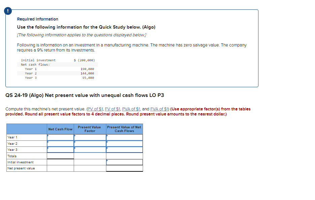Click the Required Information heading
Image resolution: width=315 pixels, height=200 pixels.
[x=38, y=19]
